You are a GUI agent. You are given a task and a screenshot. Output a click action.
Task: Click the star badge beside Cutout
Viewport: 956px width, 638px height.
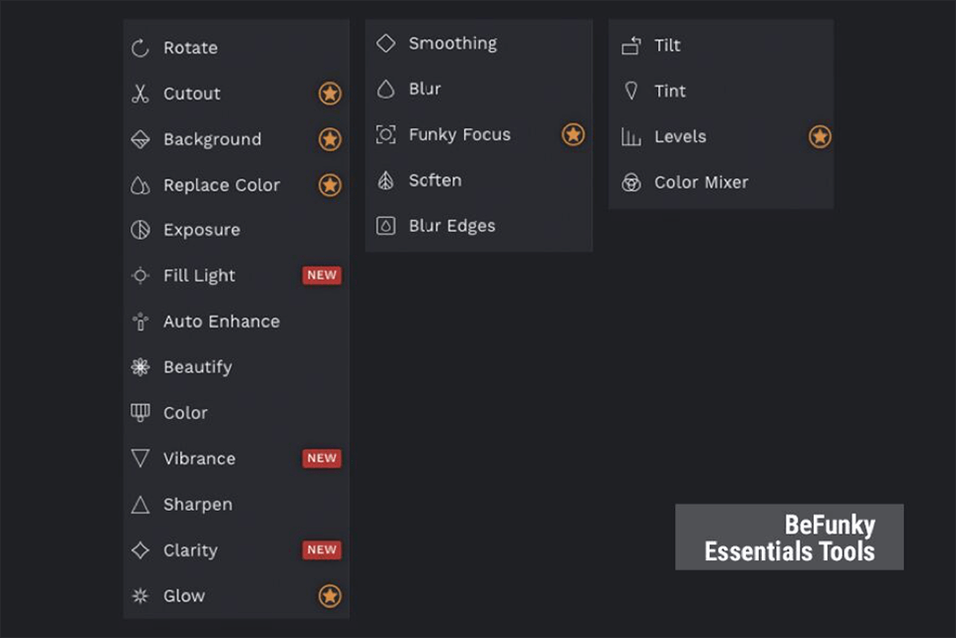[x=330, y=94]
